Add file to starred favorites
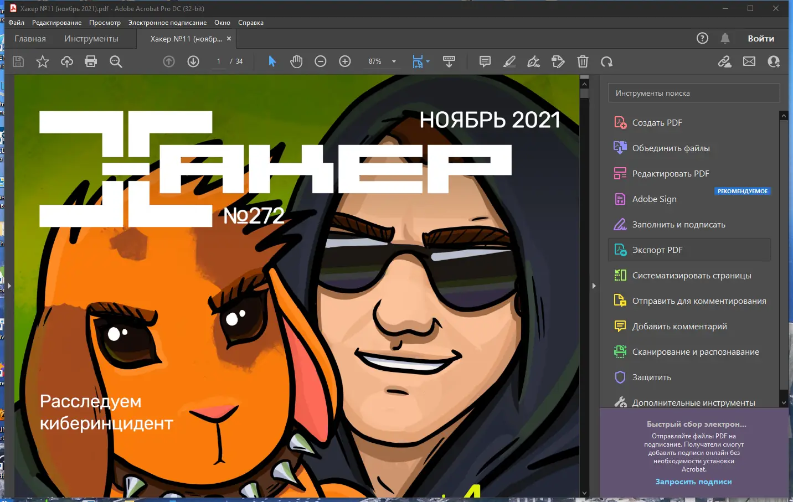 click(43, 61)
